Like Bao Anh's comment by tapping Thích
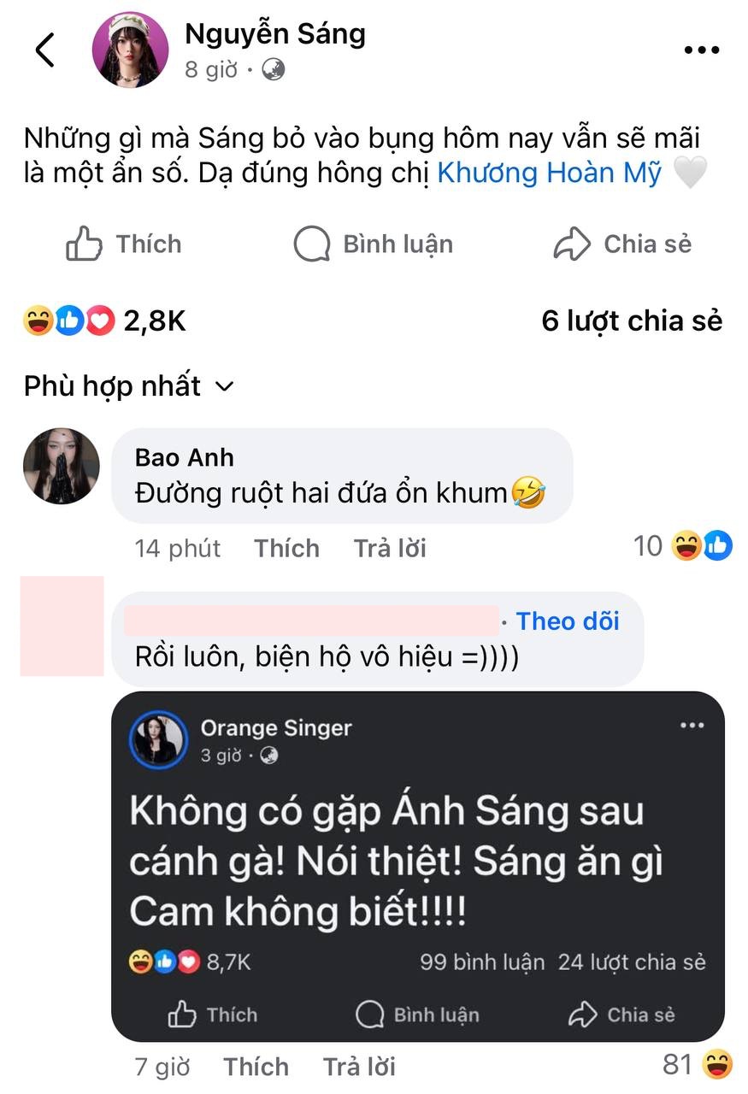 tap(286, 548)
